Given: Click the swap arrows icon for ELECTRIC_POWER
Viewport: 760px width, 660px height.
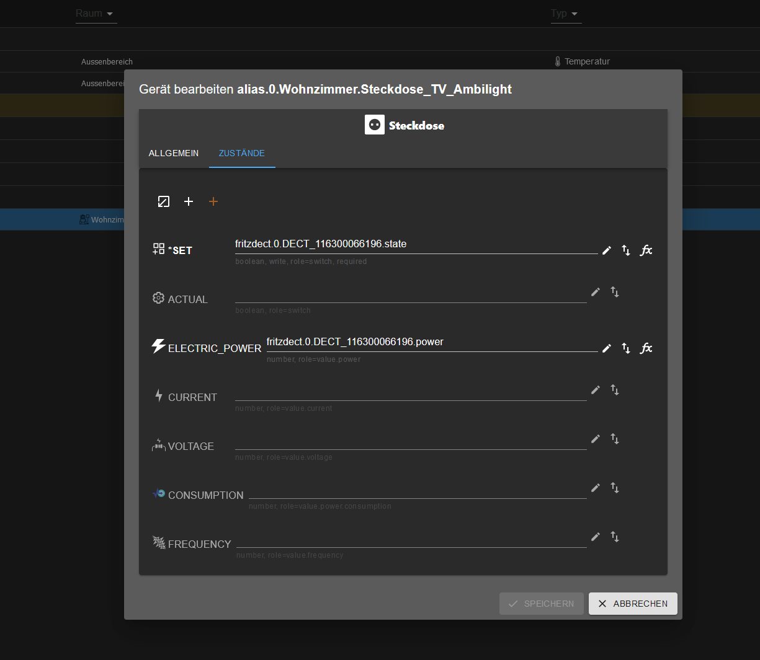Looking at the screenshot, I should click(x=626, y=348).
